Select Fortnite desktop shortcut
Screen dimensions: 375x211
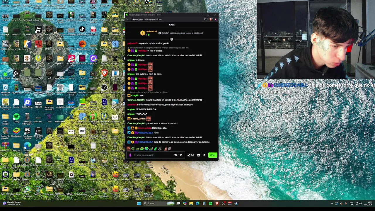click(16, 103)
